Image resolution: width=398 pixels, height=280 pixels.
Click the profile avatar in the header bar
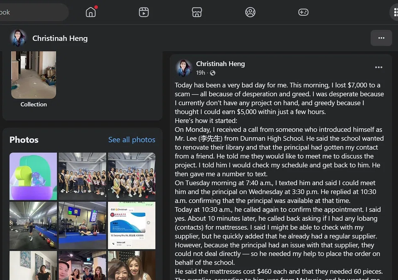(x=18, y=38)
